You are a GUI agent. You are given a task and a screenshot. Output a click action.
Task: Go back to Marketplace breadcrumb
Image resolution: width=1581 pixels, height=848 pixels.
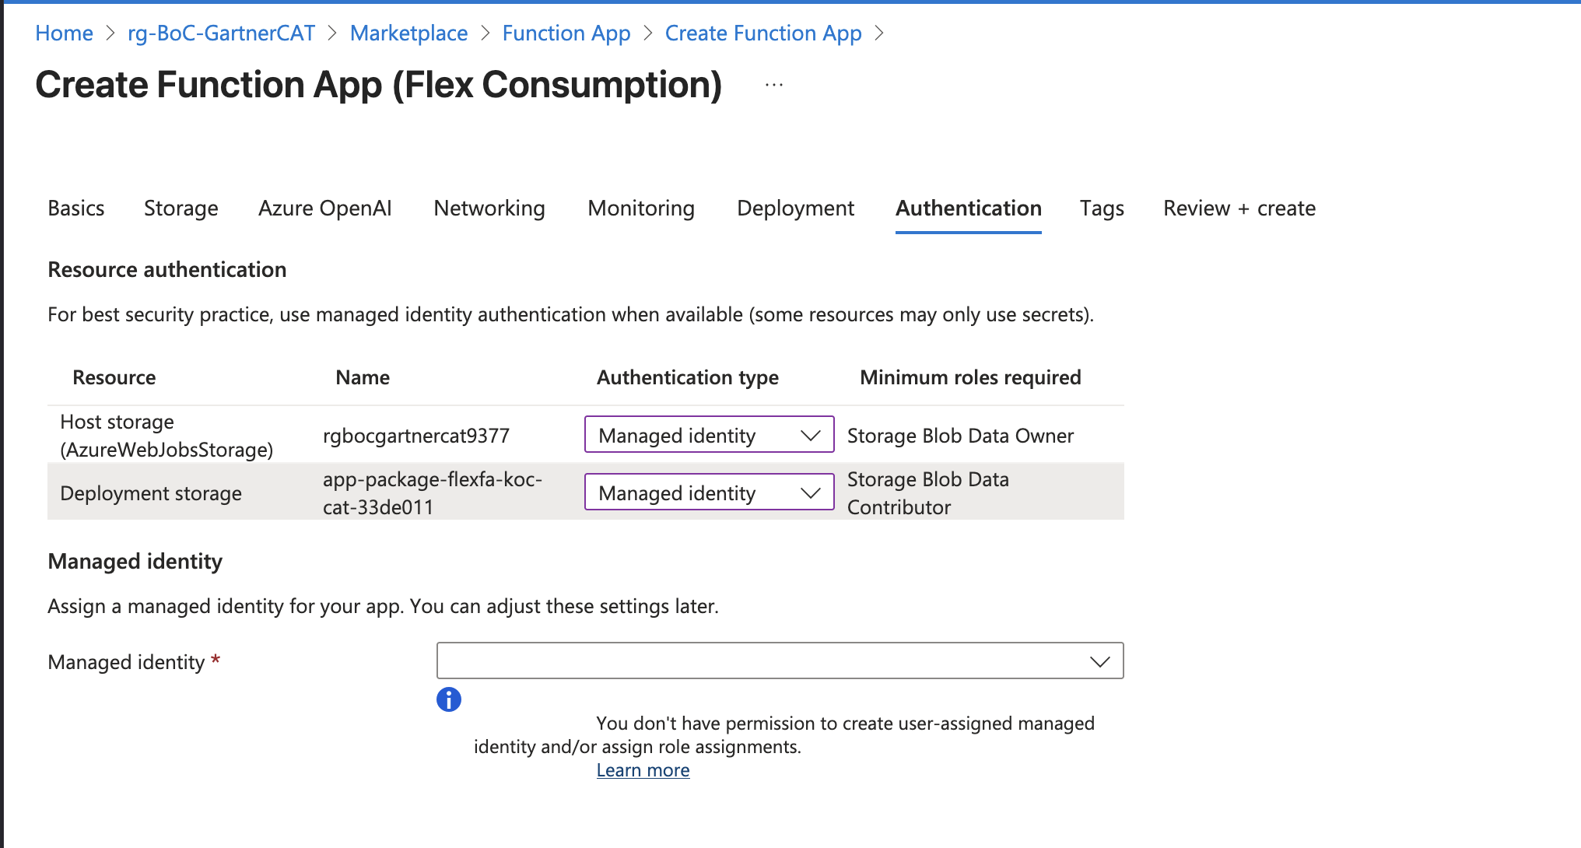tap(408, 33)
